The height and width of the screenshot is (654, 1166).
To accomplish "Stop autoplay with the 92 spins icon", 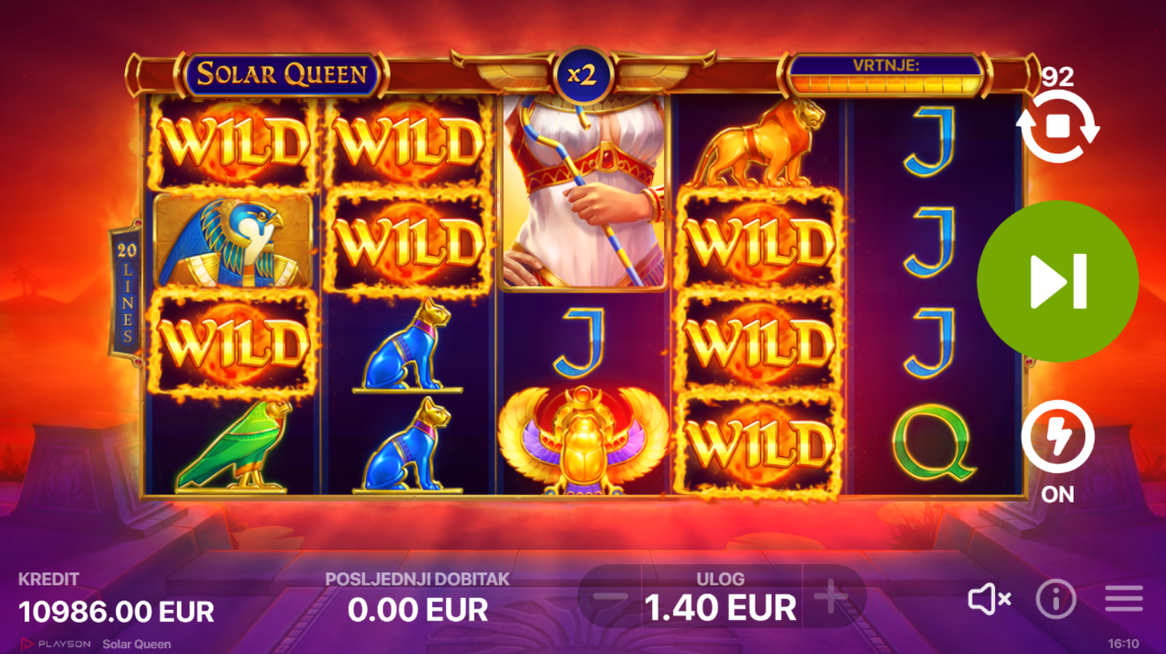I will point(1057,126).
